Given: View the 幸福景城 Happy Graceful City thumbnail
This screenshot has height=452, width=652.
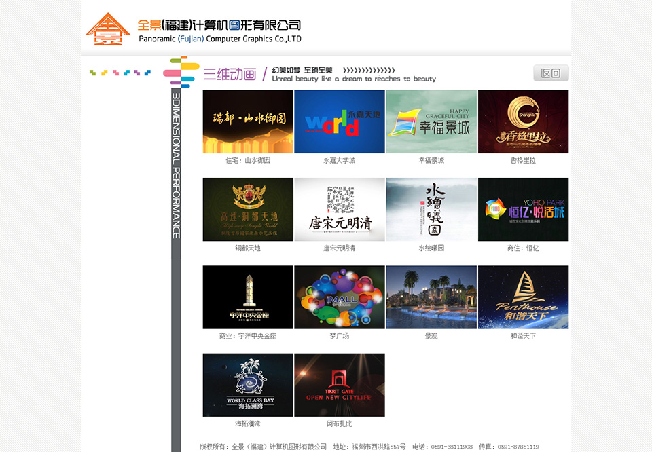Looking at the screenshot, I should pos(431,121).
